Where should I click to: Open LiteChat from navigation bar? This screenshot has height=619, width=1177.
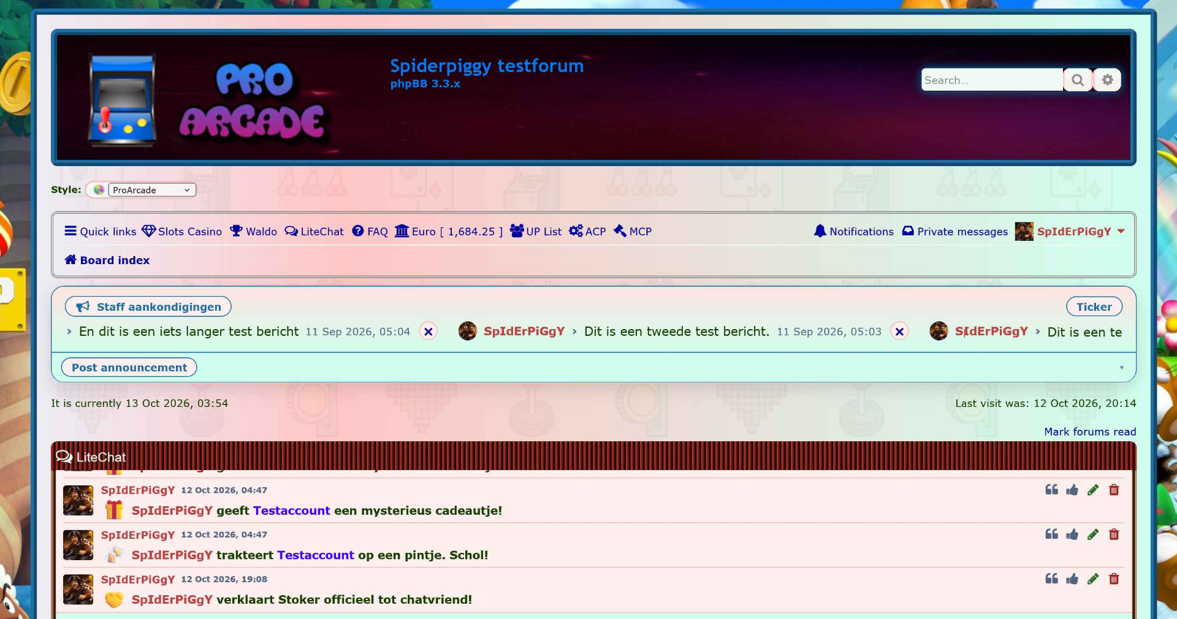[x=314, y=232]
